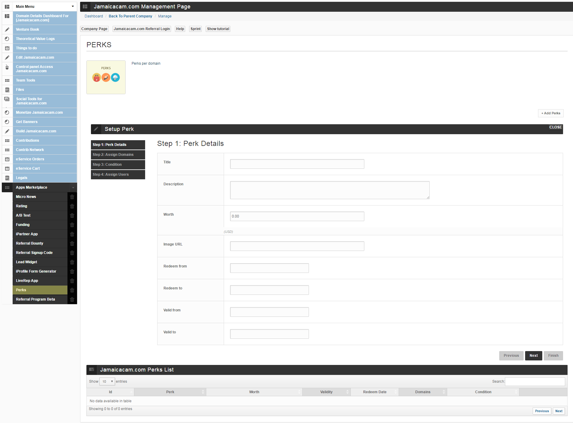Screen dimensions: 573x423
Task: Click the calendar icon beside Things to do
Action: [7, 48]
